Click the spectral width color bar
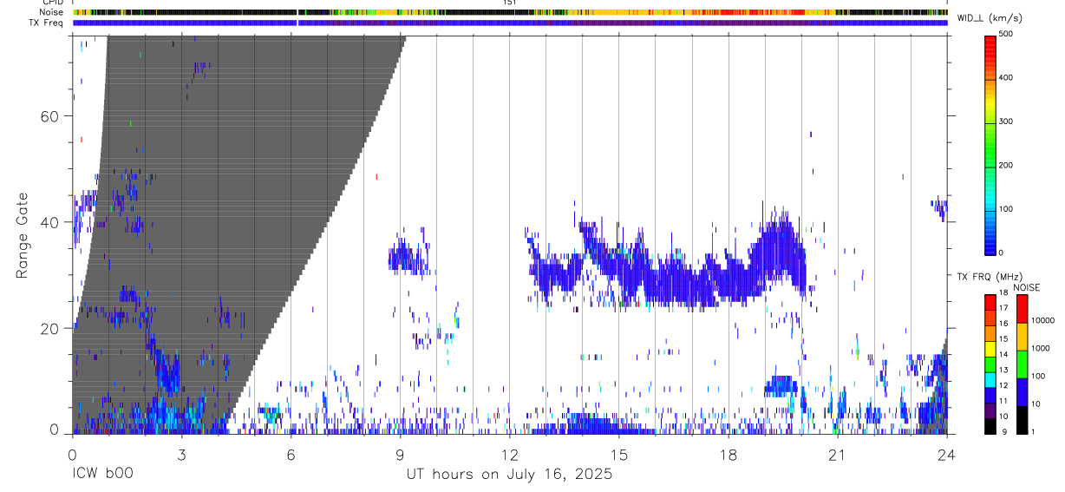 990,144
